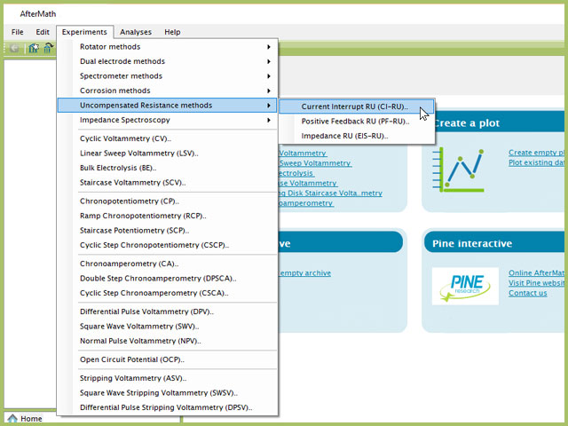This screenshot has width=568, height=426.
Task: Click the back arrow toolbar icon
Action: pos(14,48)
